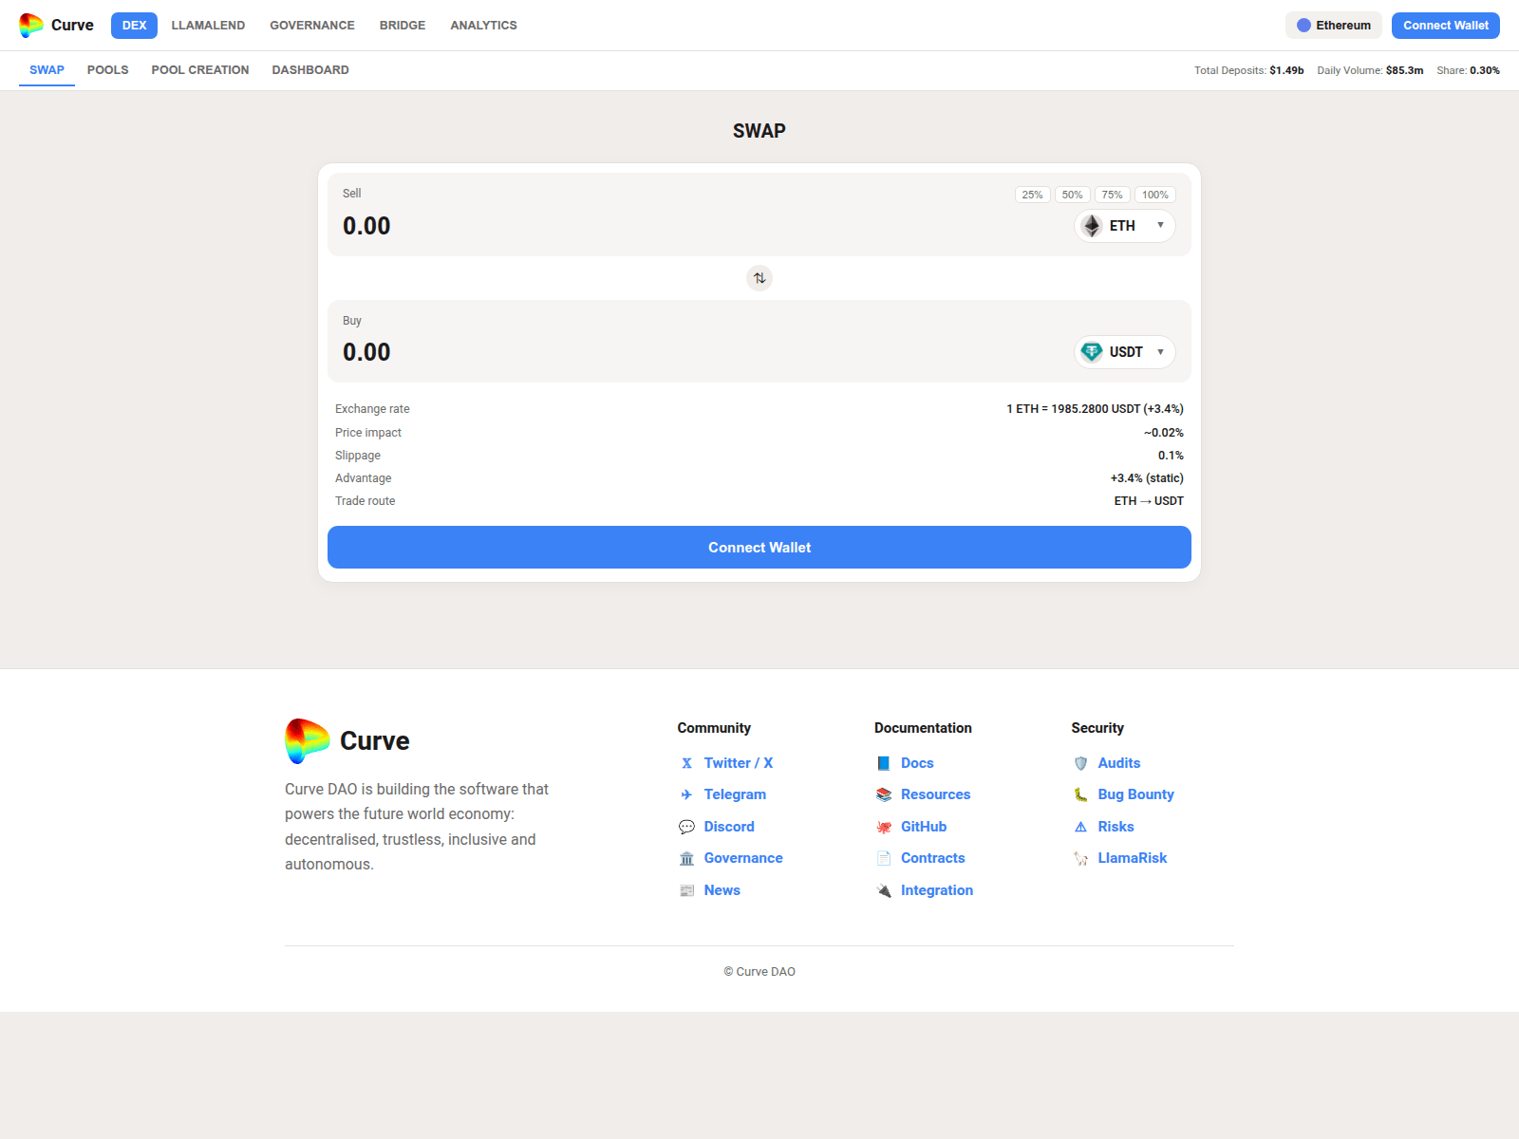Open the Discord link
This screenshot has height=1139, width=1519.
[729, 827]
